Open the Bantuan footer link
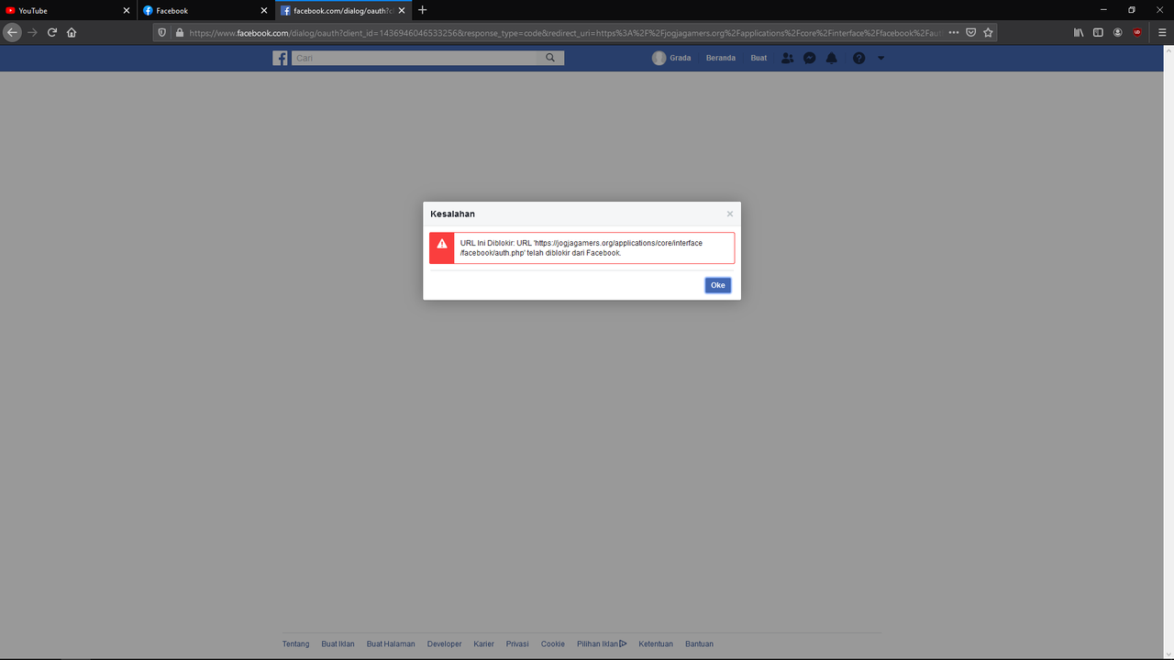This screenshot has width=1174, height=660. (x=699, y=643)
